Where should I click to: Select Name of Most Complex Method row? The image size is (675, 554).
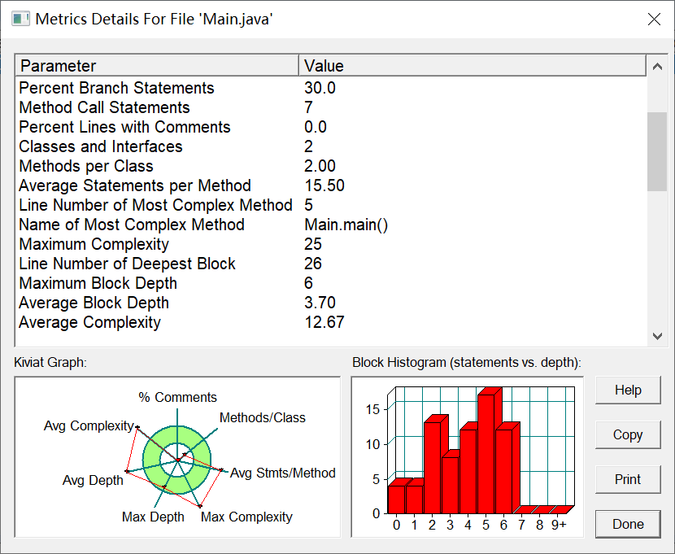tap(331, 225)
